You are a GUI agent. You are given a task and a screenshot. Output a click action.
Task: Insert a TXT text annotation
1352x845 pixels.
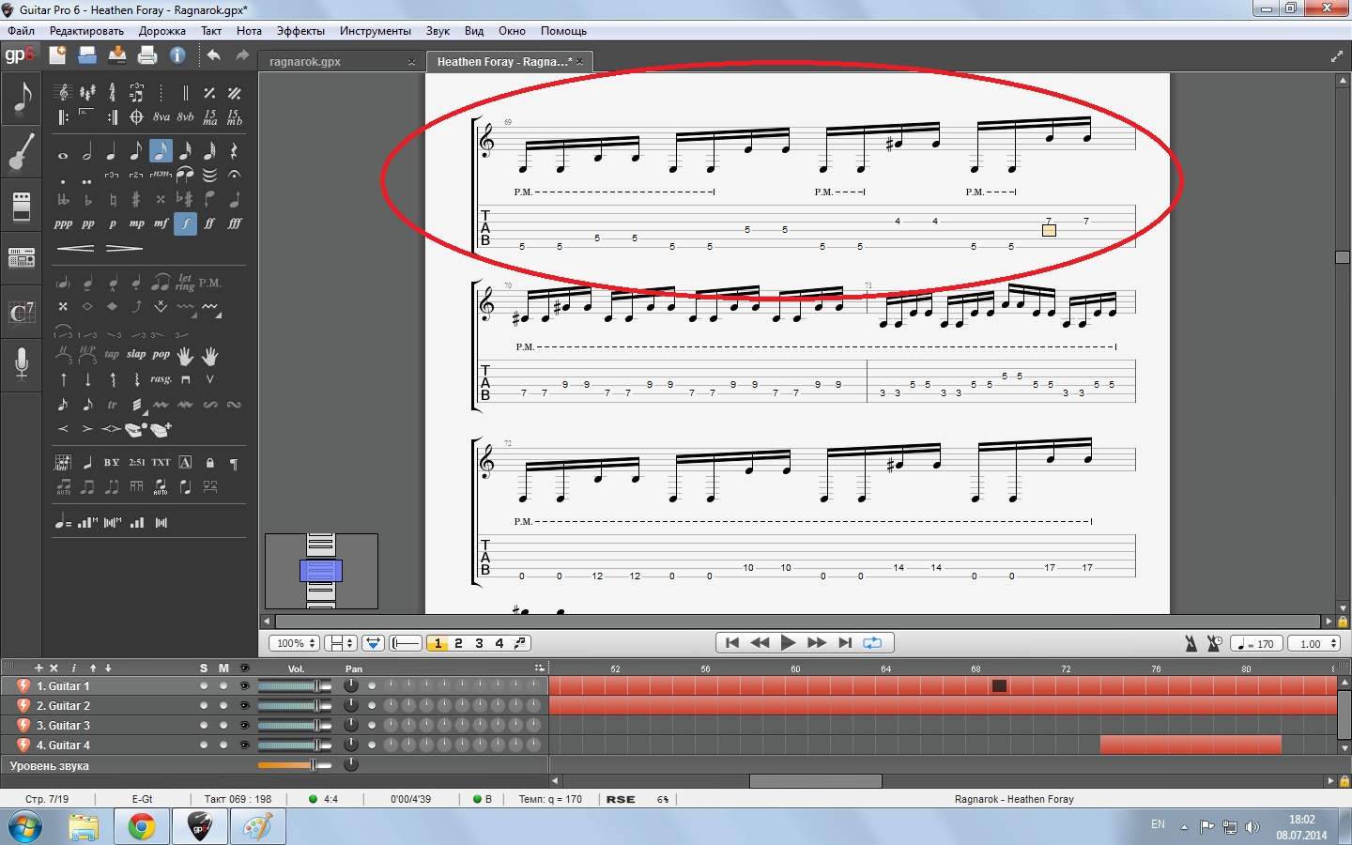(161, 462)
